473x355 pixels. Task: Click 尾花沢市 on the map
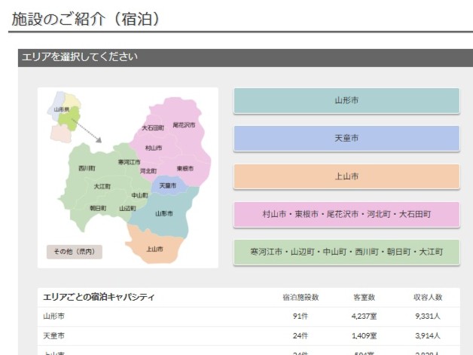[184, 125]
